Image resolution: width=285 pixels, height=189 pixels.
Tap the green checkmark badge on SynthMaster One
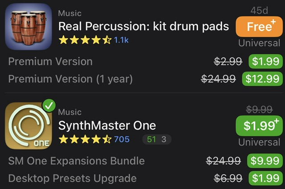49,106
